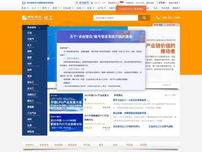The width and height of the screenshot is (202, 152).
Task: Open the 氯碱及PVC行业高峰论坛 banner image
Action: coord(66,123)
